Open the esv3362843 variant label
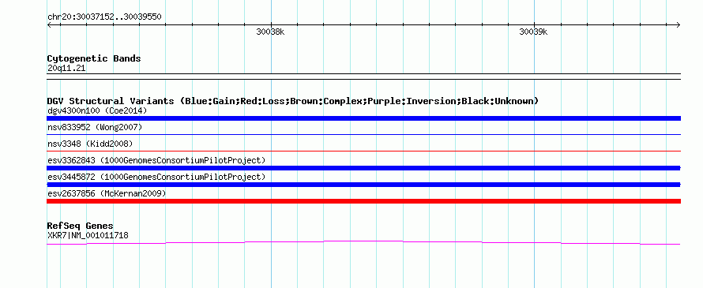 [156, 160]
